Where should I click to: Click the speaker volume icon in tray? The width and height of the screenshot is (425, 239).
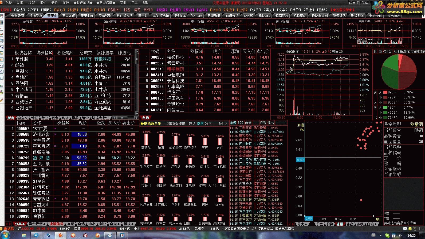(x=400, y=236)
